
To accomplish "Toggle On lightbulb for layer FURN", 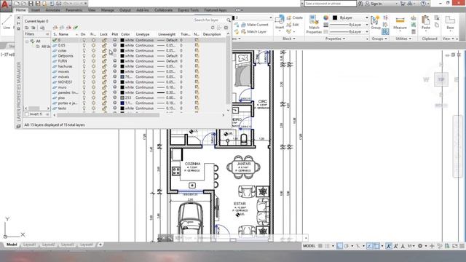I will coord(84,61).
